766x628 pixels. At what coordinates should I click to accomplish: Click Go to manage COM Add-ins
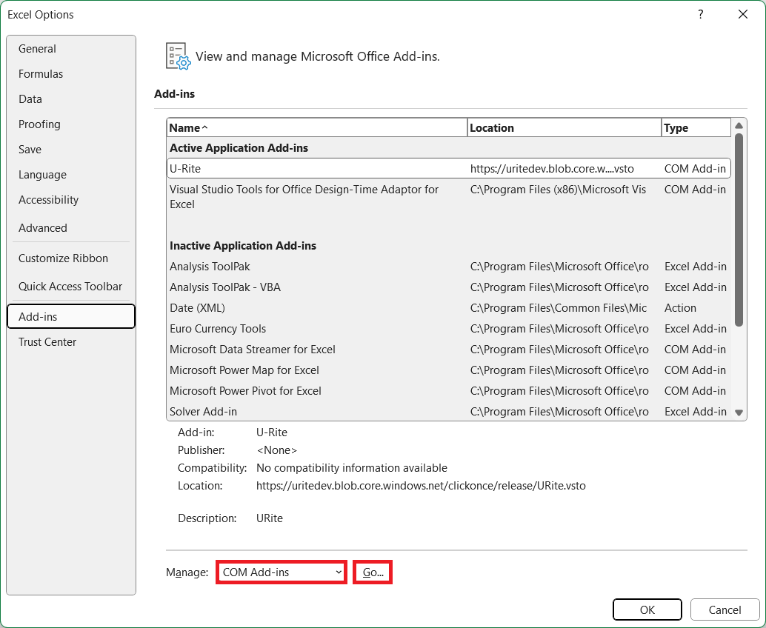click(372, 572)
